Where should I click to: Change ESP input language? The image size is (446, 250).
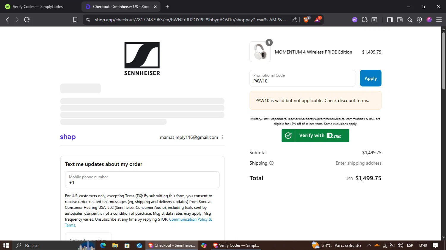click(410, 245)
